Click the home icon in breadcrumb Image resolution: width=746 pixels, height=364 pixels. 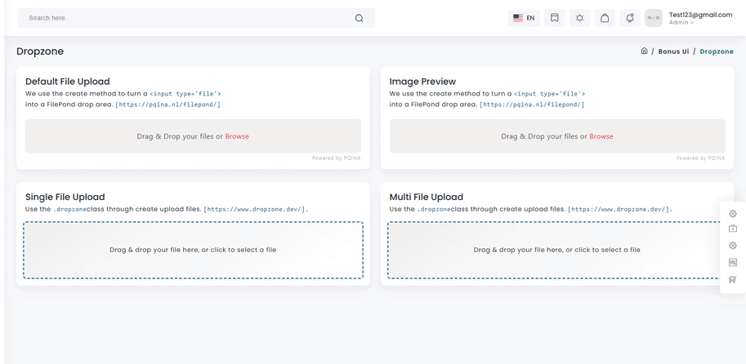(x=644, y=51)
